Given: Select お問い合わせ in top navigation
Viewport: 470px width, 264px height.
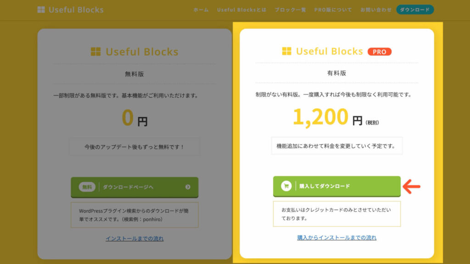Looking at the screenshot, I should pos(376,10).
